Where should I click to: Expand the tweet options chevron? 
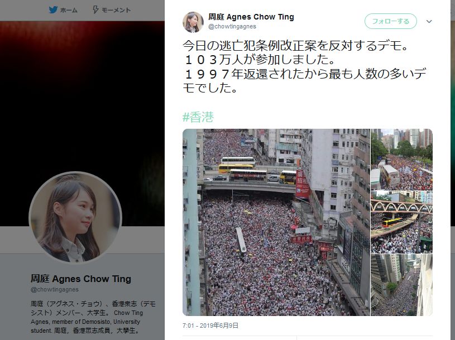point(429,21)
